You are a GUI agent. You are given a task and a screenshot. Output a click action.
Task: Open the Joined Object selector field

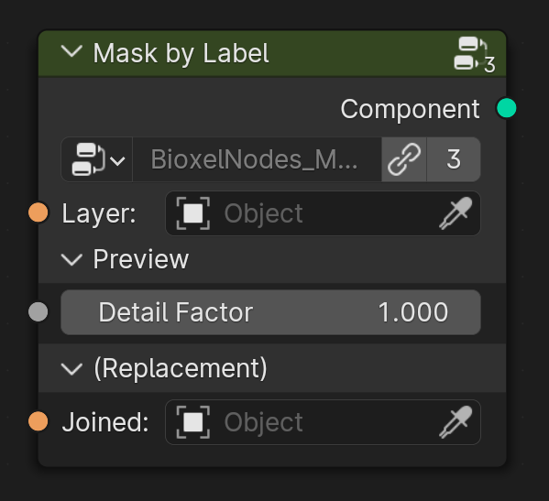point(323,422)
